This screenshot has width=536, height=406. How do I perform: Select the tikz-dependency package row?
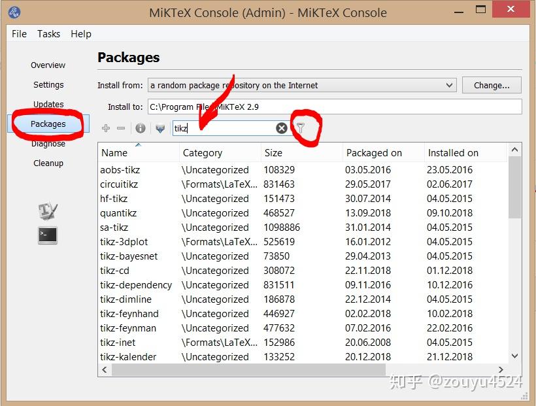(x=303, y=284)
